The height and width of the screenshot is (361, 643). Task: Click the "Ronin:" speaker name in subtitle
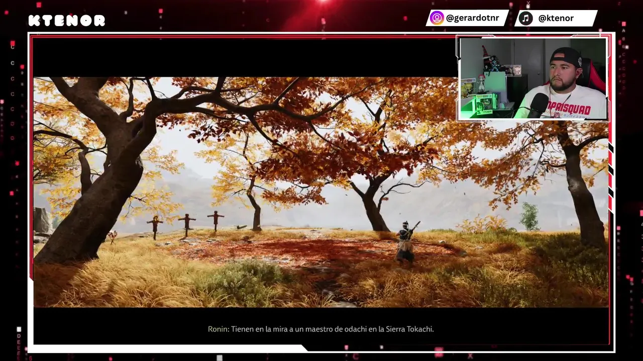(219, 329)
